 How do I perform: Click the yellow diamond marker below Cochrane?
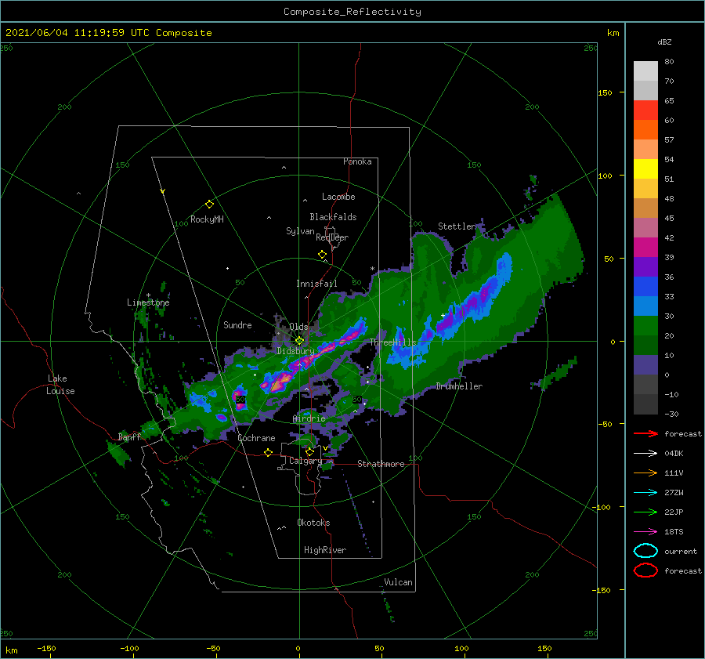[269, 452]
